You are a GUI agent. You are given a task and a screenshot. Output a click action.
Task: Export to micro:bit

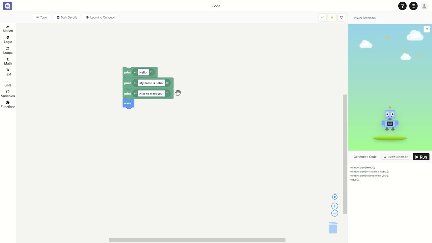396,157
